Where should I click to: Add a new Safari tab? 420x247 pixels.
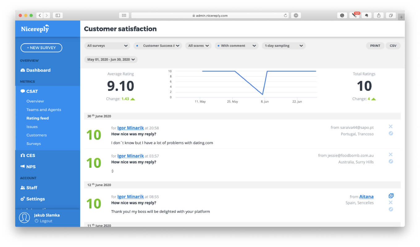[401, 17]
